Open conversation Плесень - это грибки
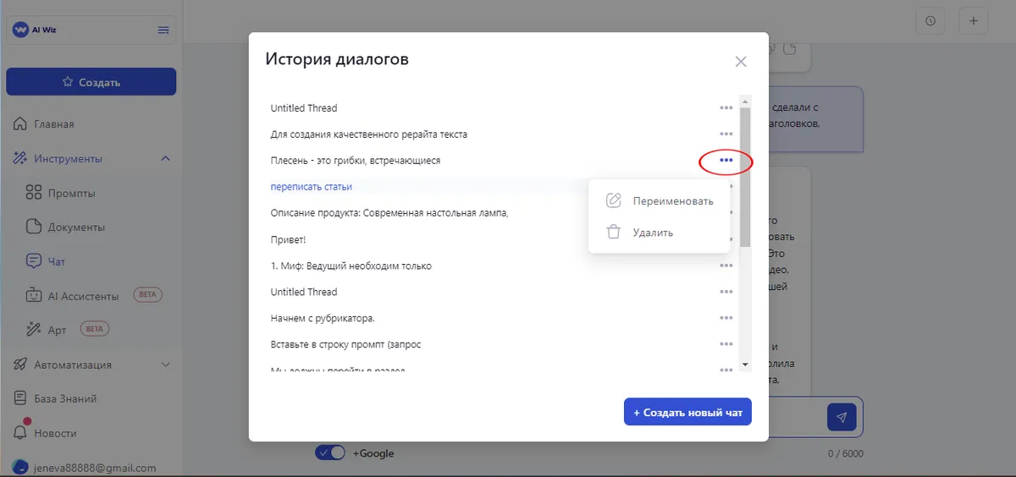1016x477 pixels. pos(355,160)
